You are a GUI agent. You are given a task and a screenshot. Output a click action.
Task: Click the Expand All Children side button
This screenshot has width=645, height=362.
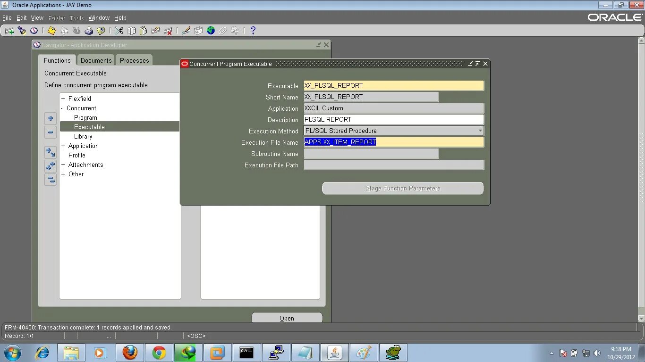51,152
